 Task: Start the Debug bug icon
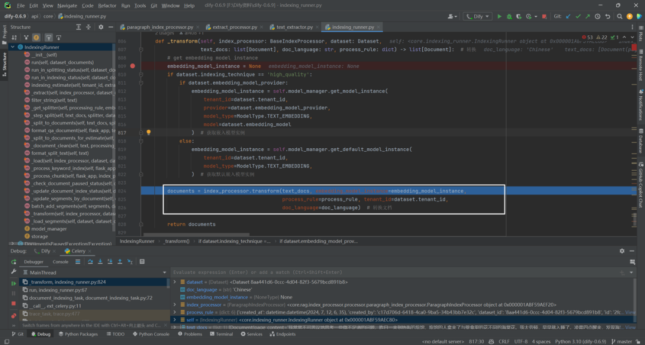pyautogui.click(x=509, y=17)
